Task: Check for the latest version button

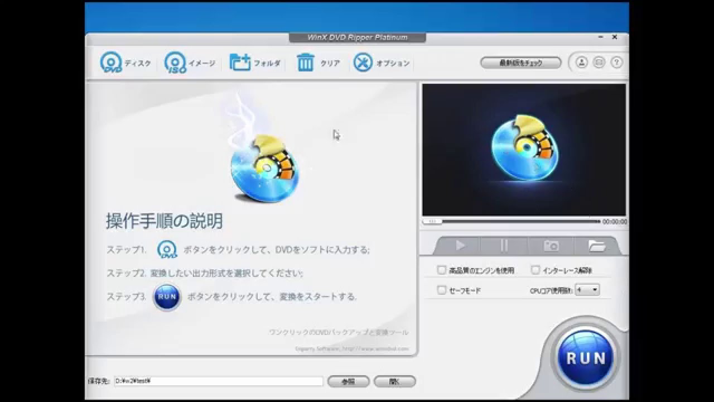Action: [x=520, y=63]
